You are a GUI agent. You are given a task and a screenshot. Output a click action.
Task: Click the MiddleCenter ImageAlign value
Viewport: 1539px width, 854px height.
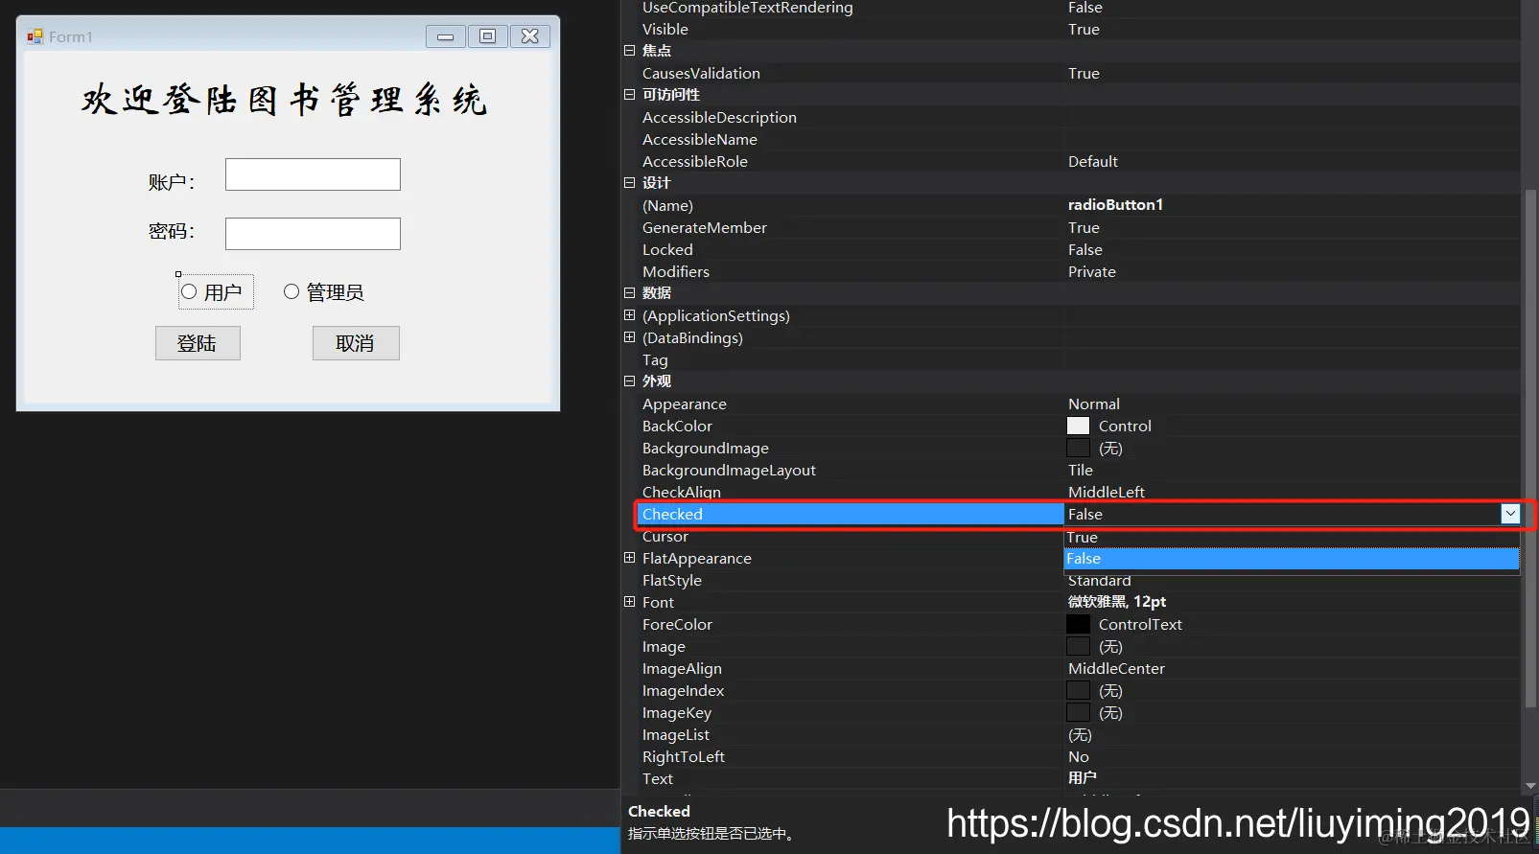pos(1116,668)
